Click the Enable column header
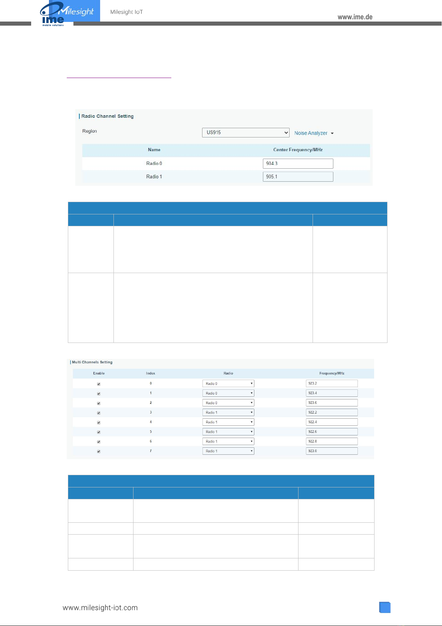Viewport: 442px width, 626px height. click(99, 373)
